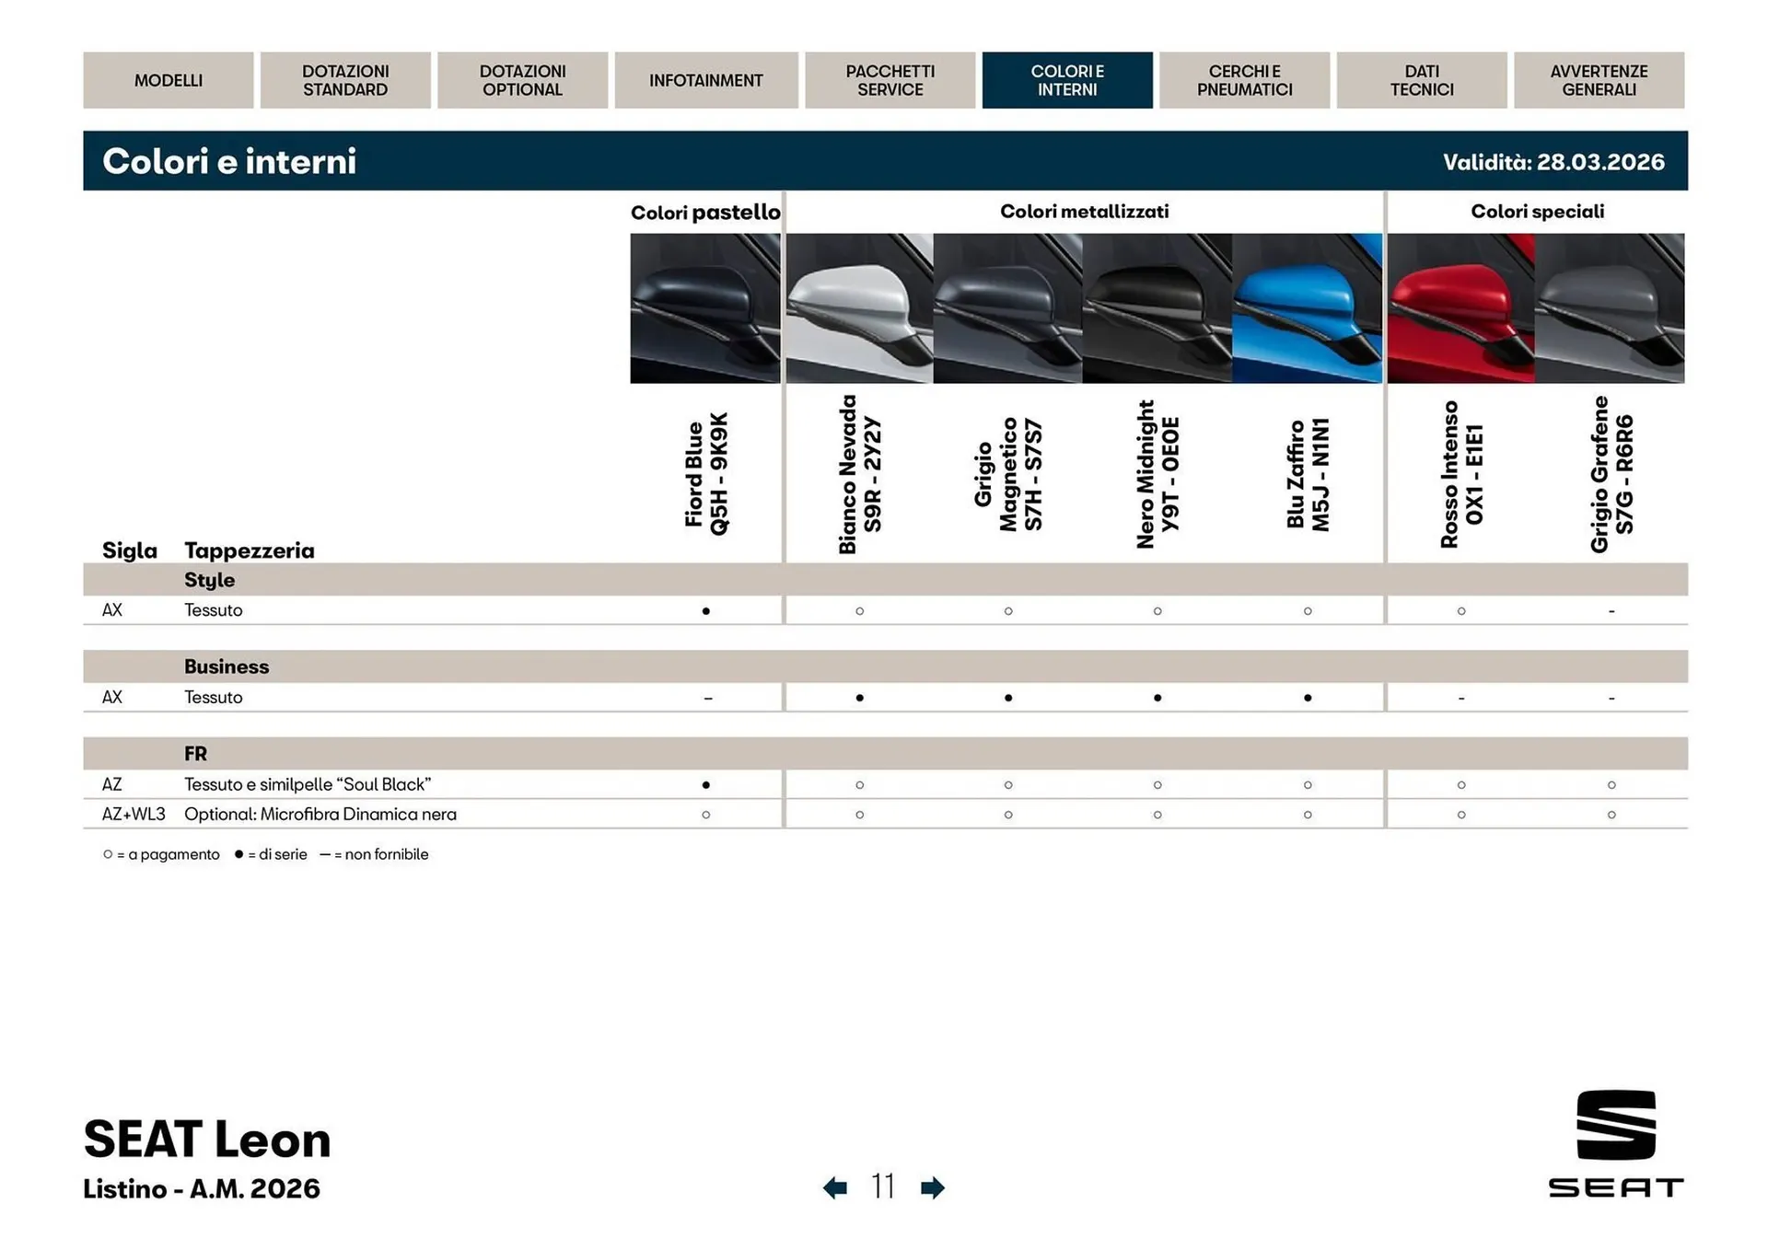Image resolution: width=1768 pixels, height=1250 pixels.
Task: Click the Colori speciali heading
Action: pyautogui.click(x=1537, y=212)
